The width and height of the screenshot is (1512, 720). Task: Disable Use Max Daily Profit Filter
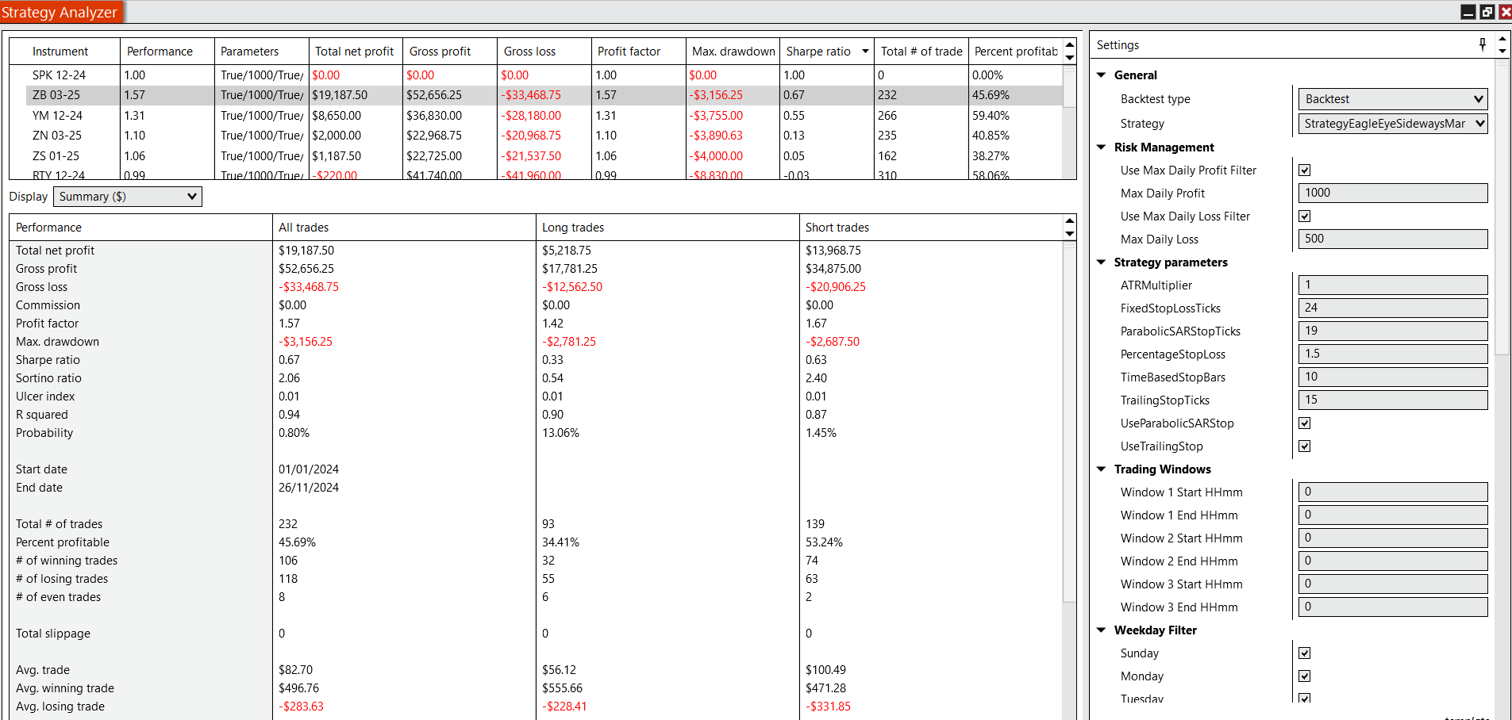pyautogui.click(x=1304, y=170)
